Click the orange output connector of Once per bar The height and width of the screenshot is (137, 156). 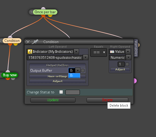pyautogui.click(x=43, y=15)
